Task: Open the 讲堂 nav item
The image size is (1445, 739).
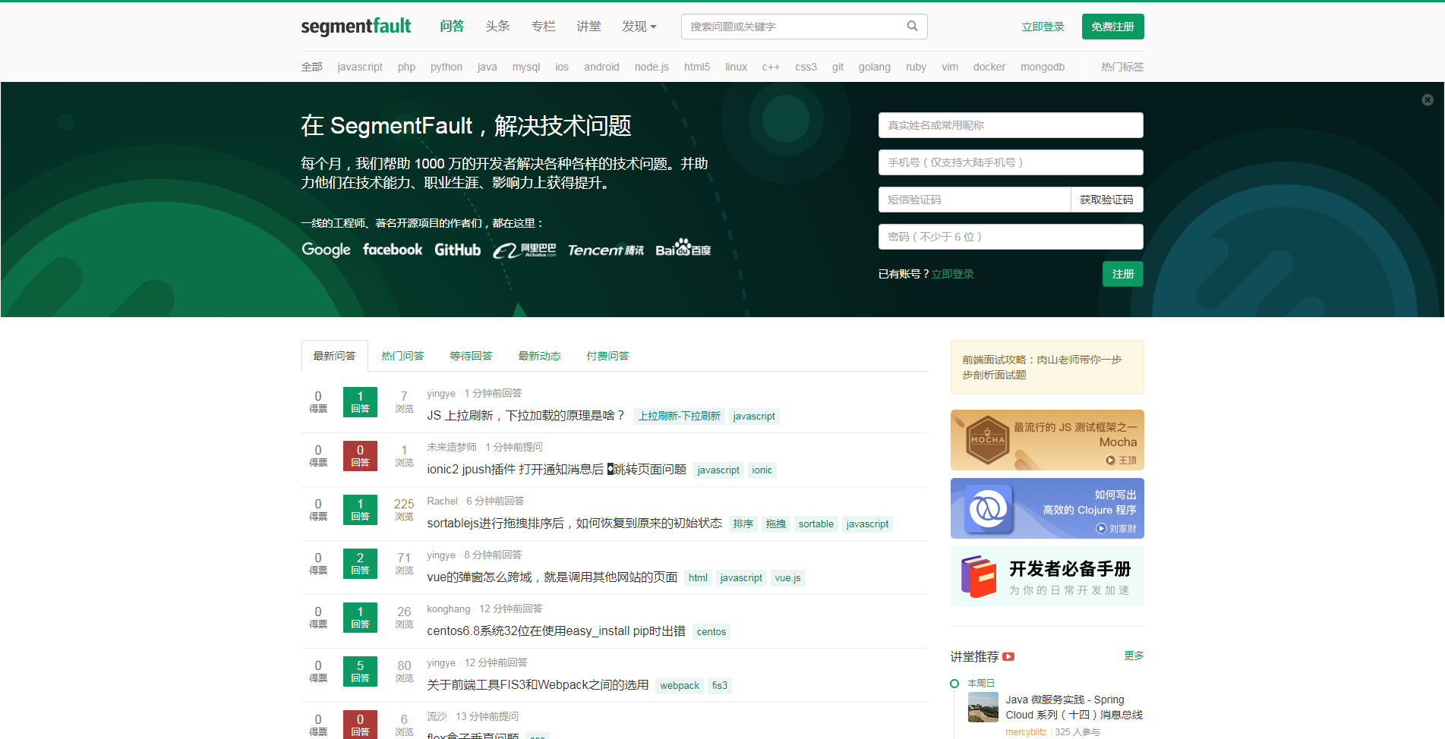Action: (x=588, y=27)
